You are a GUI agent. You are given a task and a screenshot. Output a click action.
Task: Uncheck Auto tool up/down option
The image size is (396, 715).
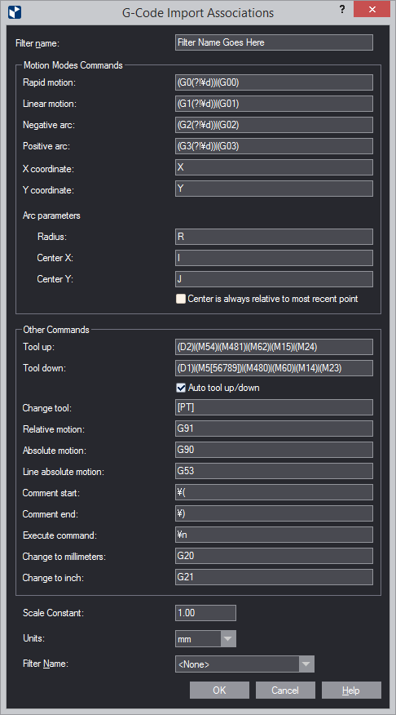[181, 388]
